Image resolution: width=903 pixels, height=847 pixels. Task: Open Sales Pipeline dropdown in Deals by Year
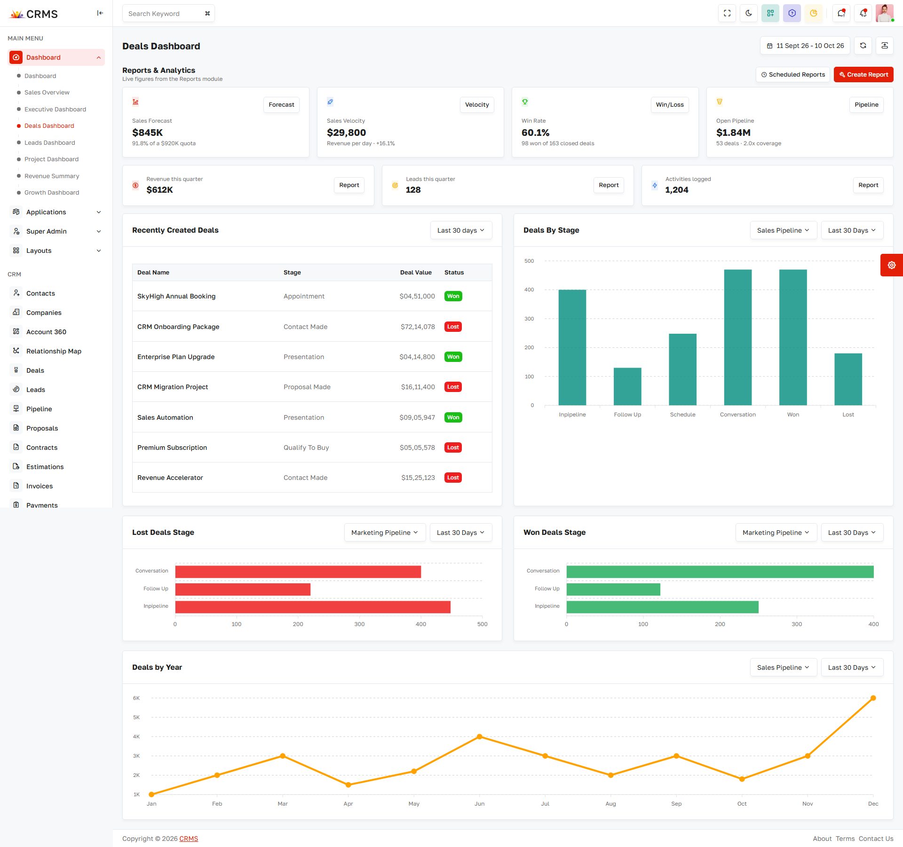pyautogui.click(x=783, y=667)
